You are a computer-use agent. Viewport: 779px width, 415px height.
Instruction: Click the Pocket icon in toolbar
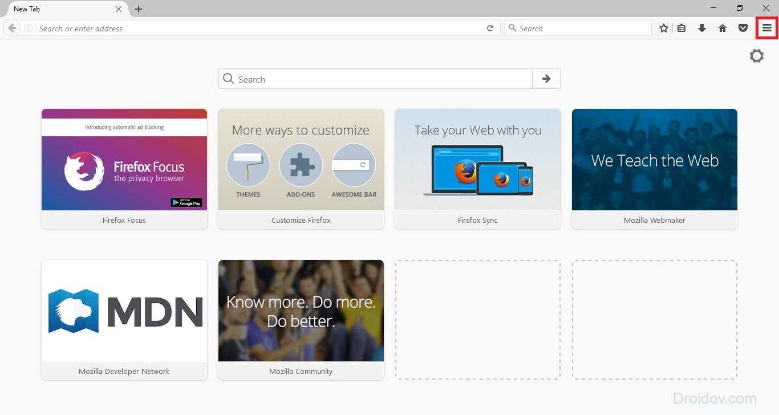(x=743, y=28)
